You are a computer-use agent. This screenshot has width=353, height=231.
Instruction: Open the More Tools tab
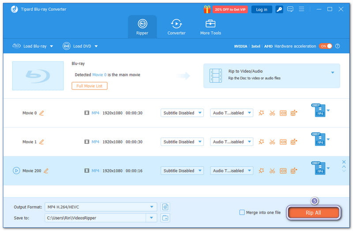click(x=210, y=26)
